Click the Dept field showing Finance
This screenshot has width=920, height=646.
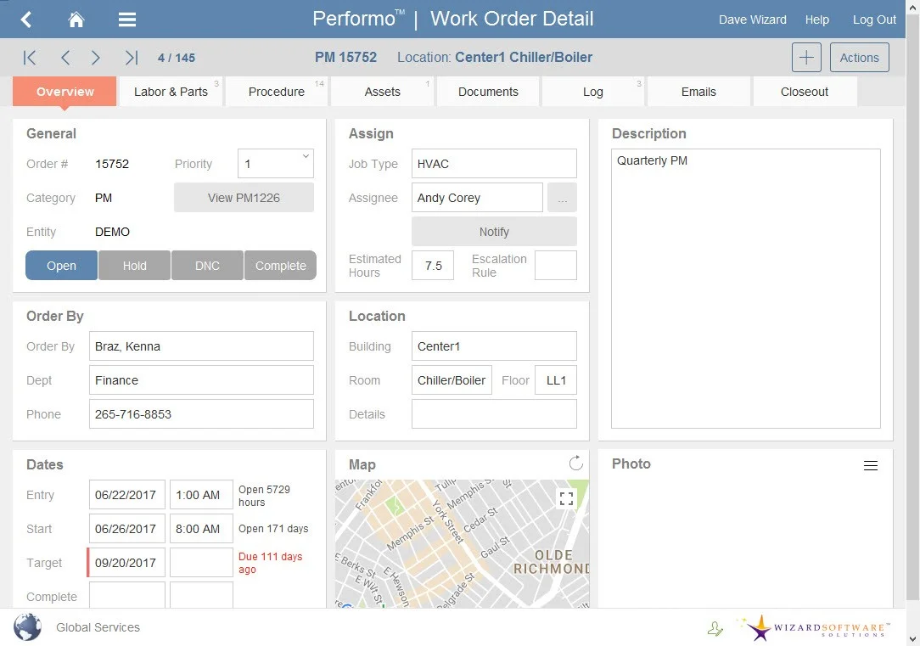pos(201,380)
